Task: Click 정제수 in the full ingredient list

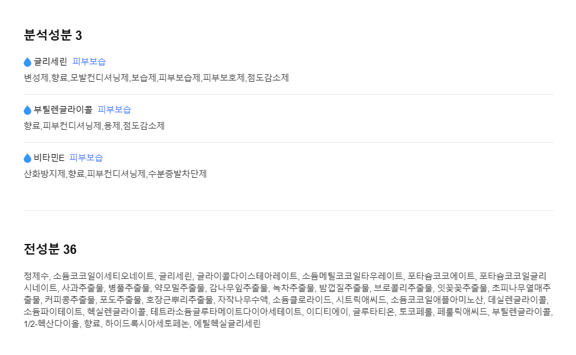Action: coord(36,276)
